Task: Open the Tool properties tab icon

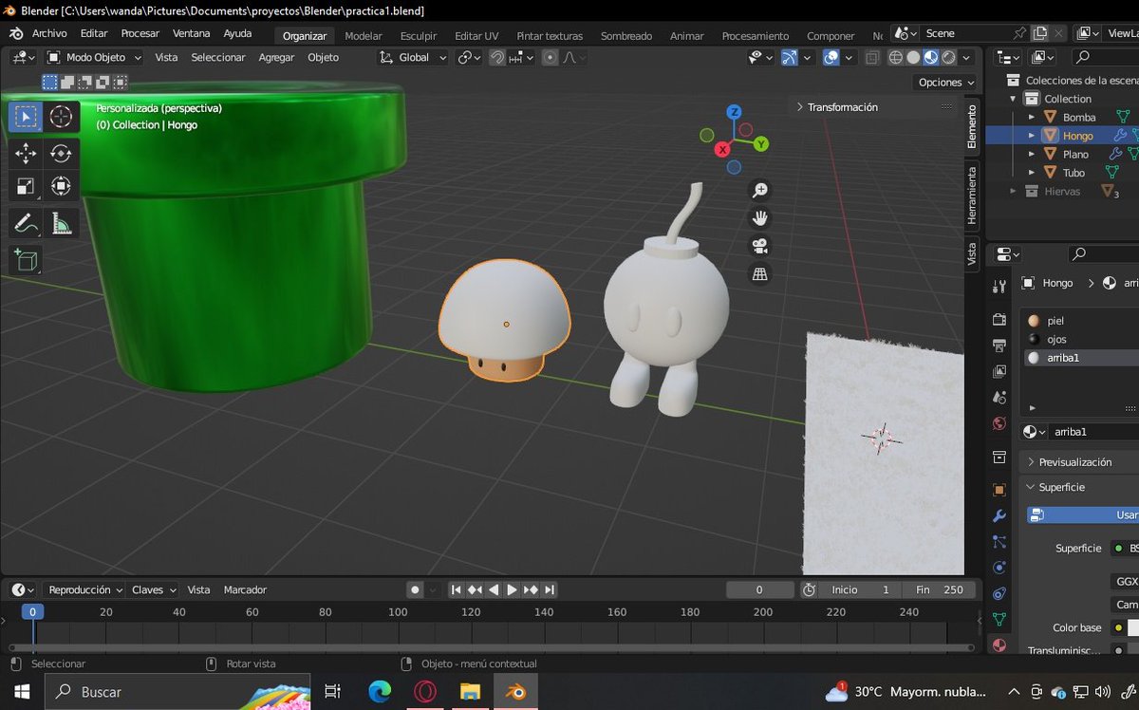Action: click(999, 286)
